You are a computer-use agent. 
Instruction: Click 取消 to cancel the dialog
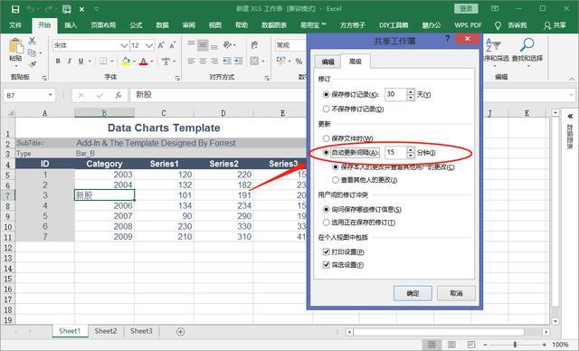(456, 293)
